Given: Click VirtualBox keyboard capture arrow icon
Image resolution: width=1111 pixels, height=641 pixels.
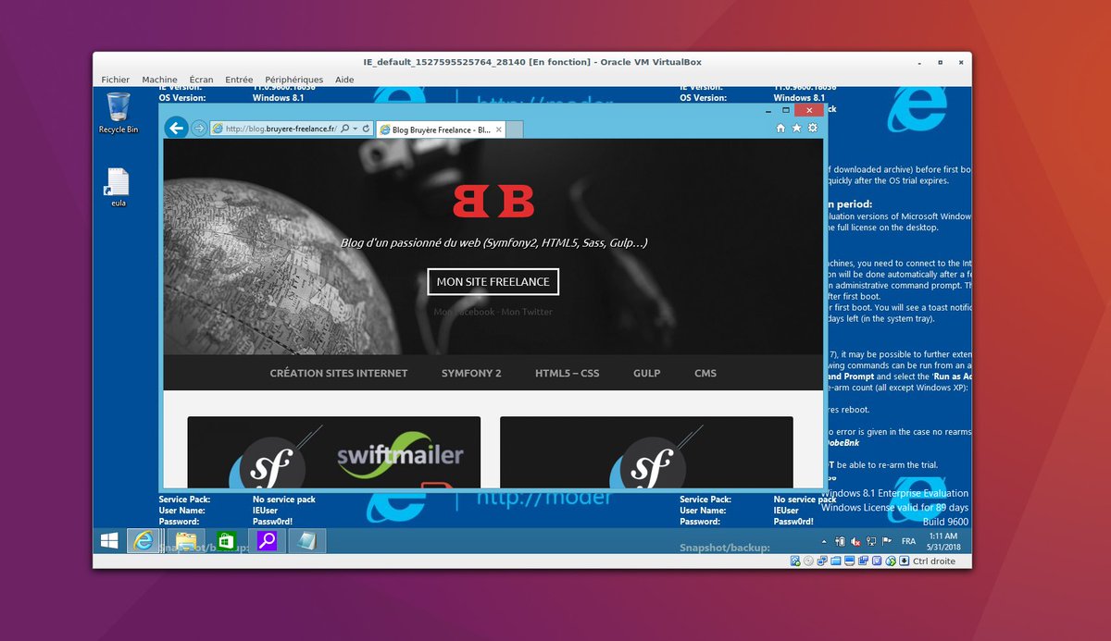Looking at the screenshot, I should (904, 561).
